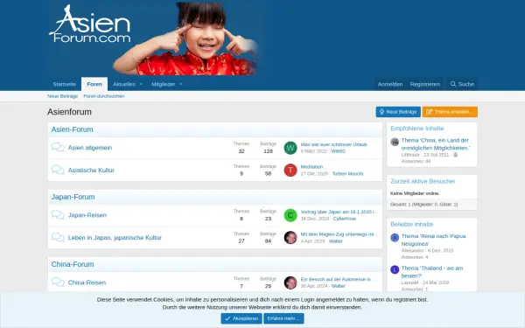Screen dimensions: 525x328
Task: Open the Mitglieder menu item
Action: (x=163, y=84)
